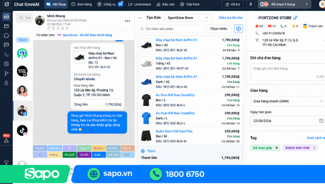Click the lightning bolt icon in top bar

tap(250, 4)
